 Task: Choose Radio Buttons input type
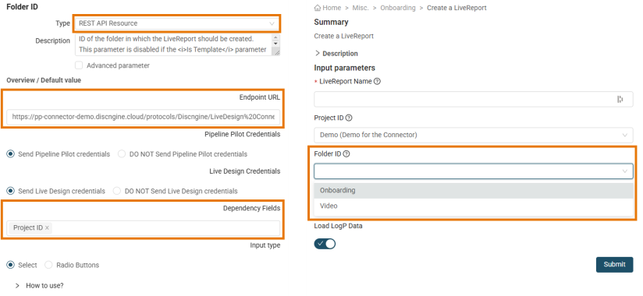(48, 265)
